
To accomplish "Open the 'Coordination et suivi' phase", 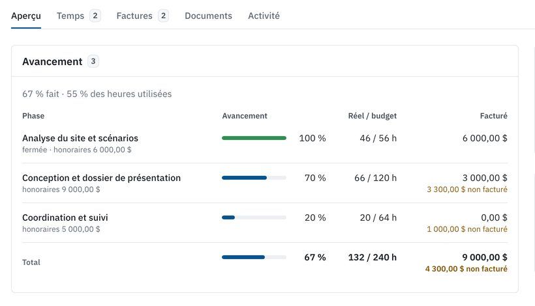I will (x=65, y=218).
